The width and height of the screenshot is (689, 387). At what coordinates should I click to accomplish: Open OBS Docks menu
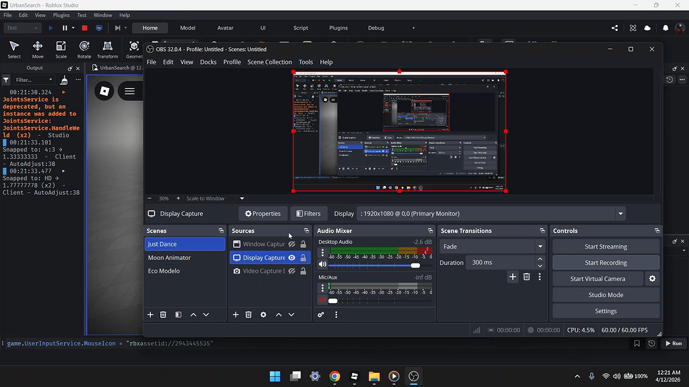click(209, 62)
